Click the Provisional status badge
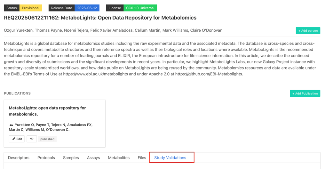Screen dimensions: 325x169 pyautogui.click(x=31, y=8)
